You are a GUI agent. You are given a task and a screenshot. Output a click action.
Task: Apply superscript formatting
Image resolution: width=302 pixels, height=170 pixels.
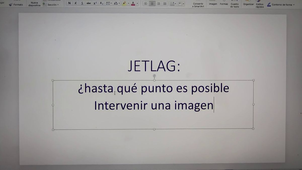click(x=95, y=3)
